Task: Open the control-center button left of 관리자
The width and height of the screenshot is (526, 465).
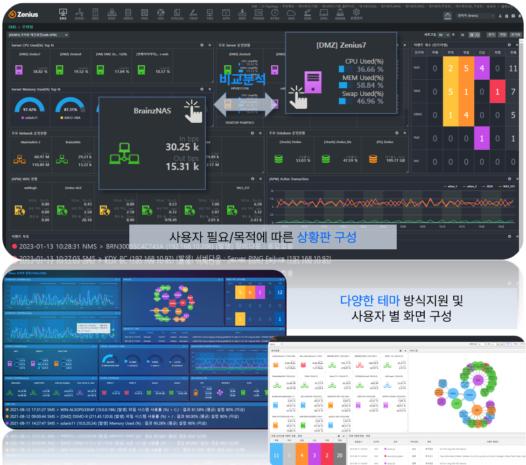Action: click(448, 16)
